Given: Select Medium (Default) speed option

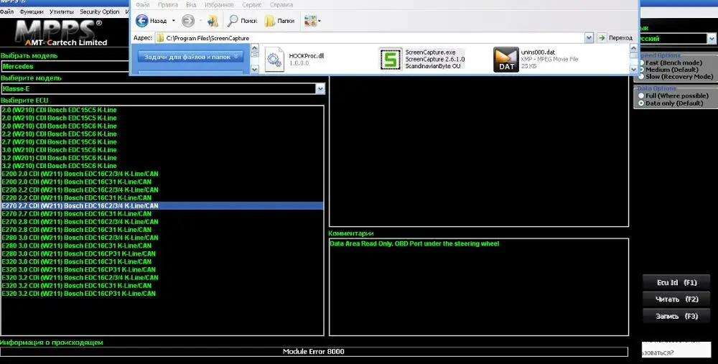Looking at the screenshot, I should tap(641, 70).
